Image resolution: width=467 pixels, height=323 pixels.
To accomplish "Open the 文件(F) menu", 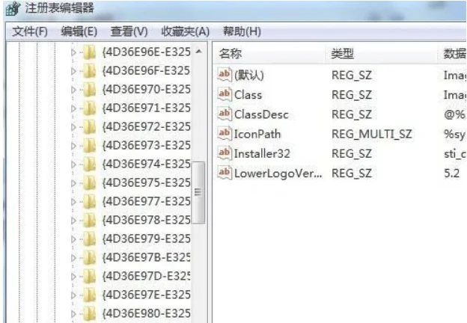I will [x=30, y=31].
